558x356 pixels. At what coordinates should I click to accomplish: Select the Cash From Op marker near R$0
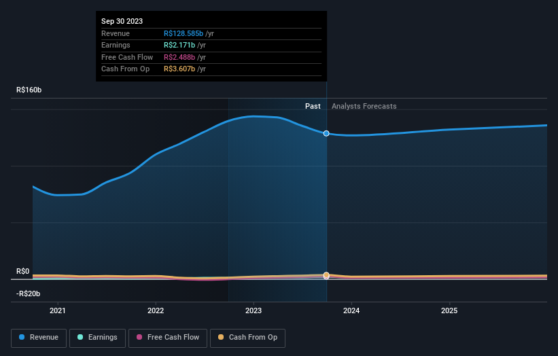pos(326,275)
